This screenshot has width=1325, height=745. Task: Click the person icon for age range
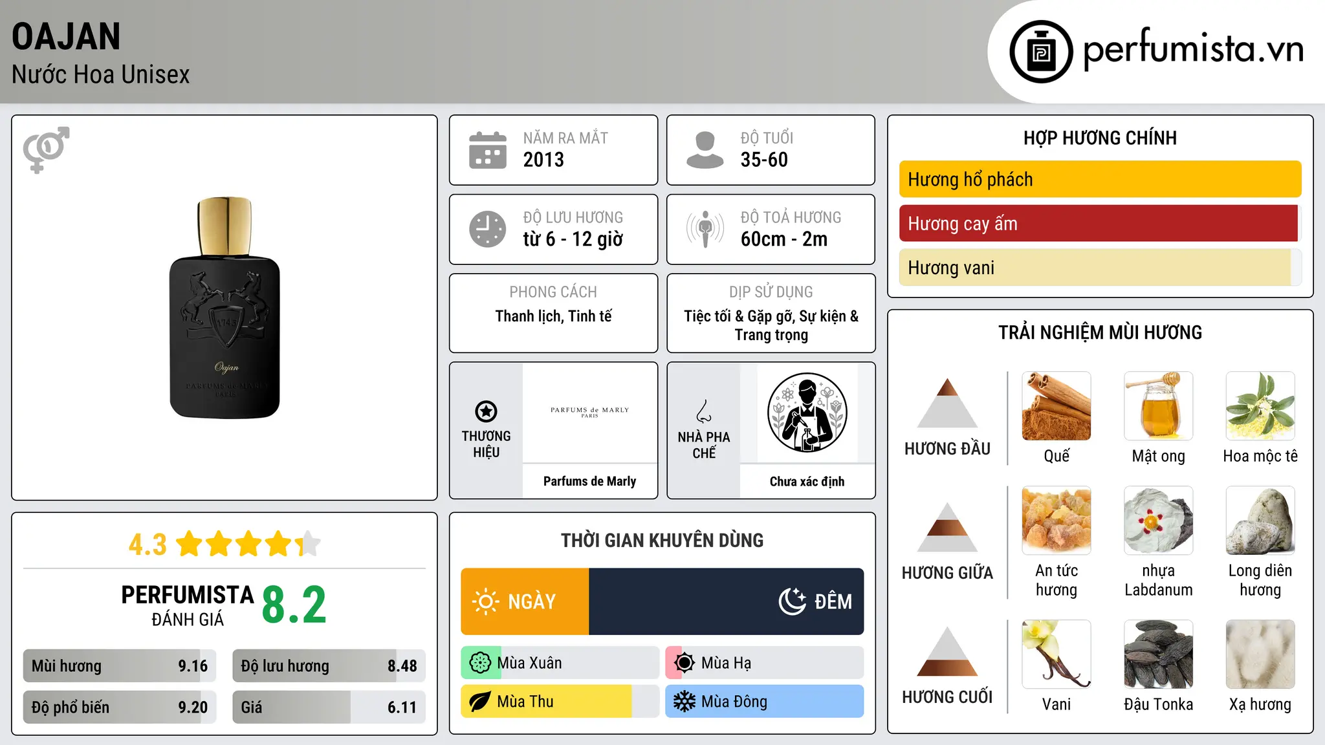[x=705, y=150]
